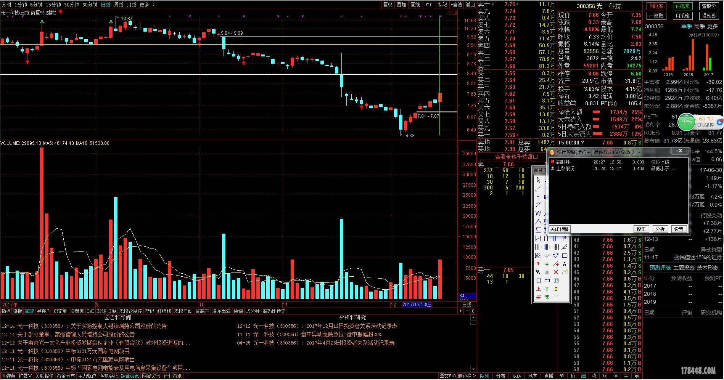
Task: Click the red 上 marker icon
Action: (538, 289)
